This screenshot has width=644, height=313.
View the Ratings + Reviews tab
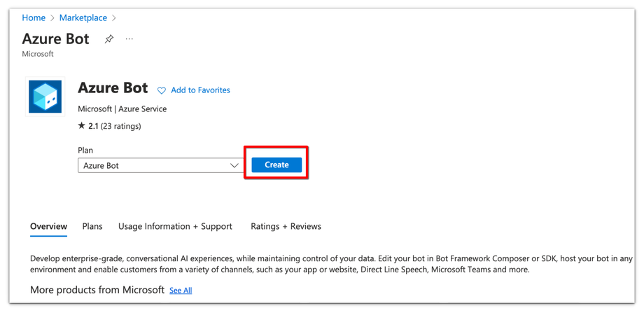[x=286, y=226]
